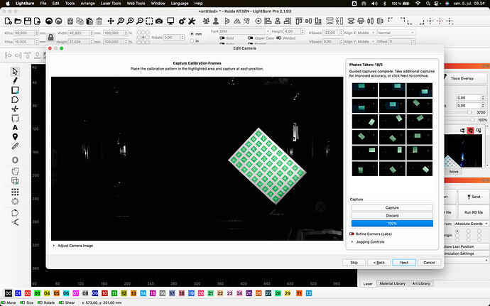Open Device Settings wrench icon
Viewport: 490px width, 306px height.
tap(192, 21)
